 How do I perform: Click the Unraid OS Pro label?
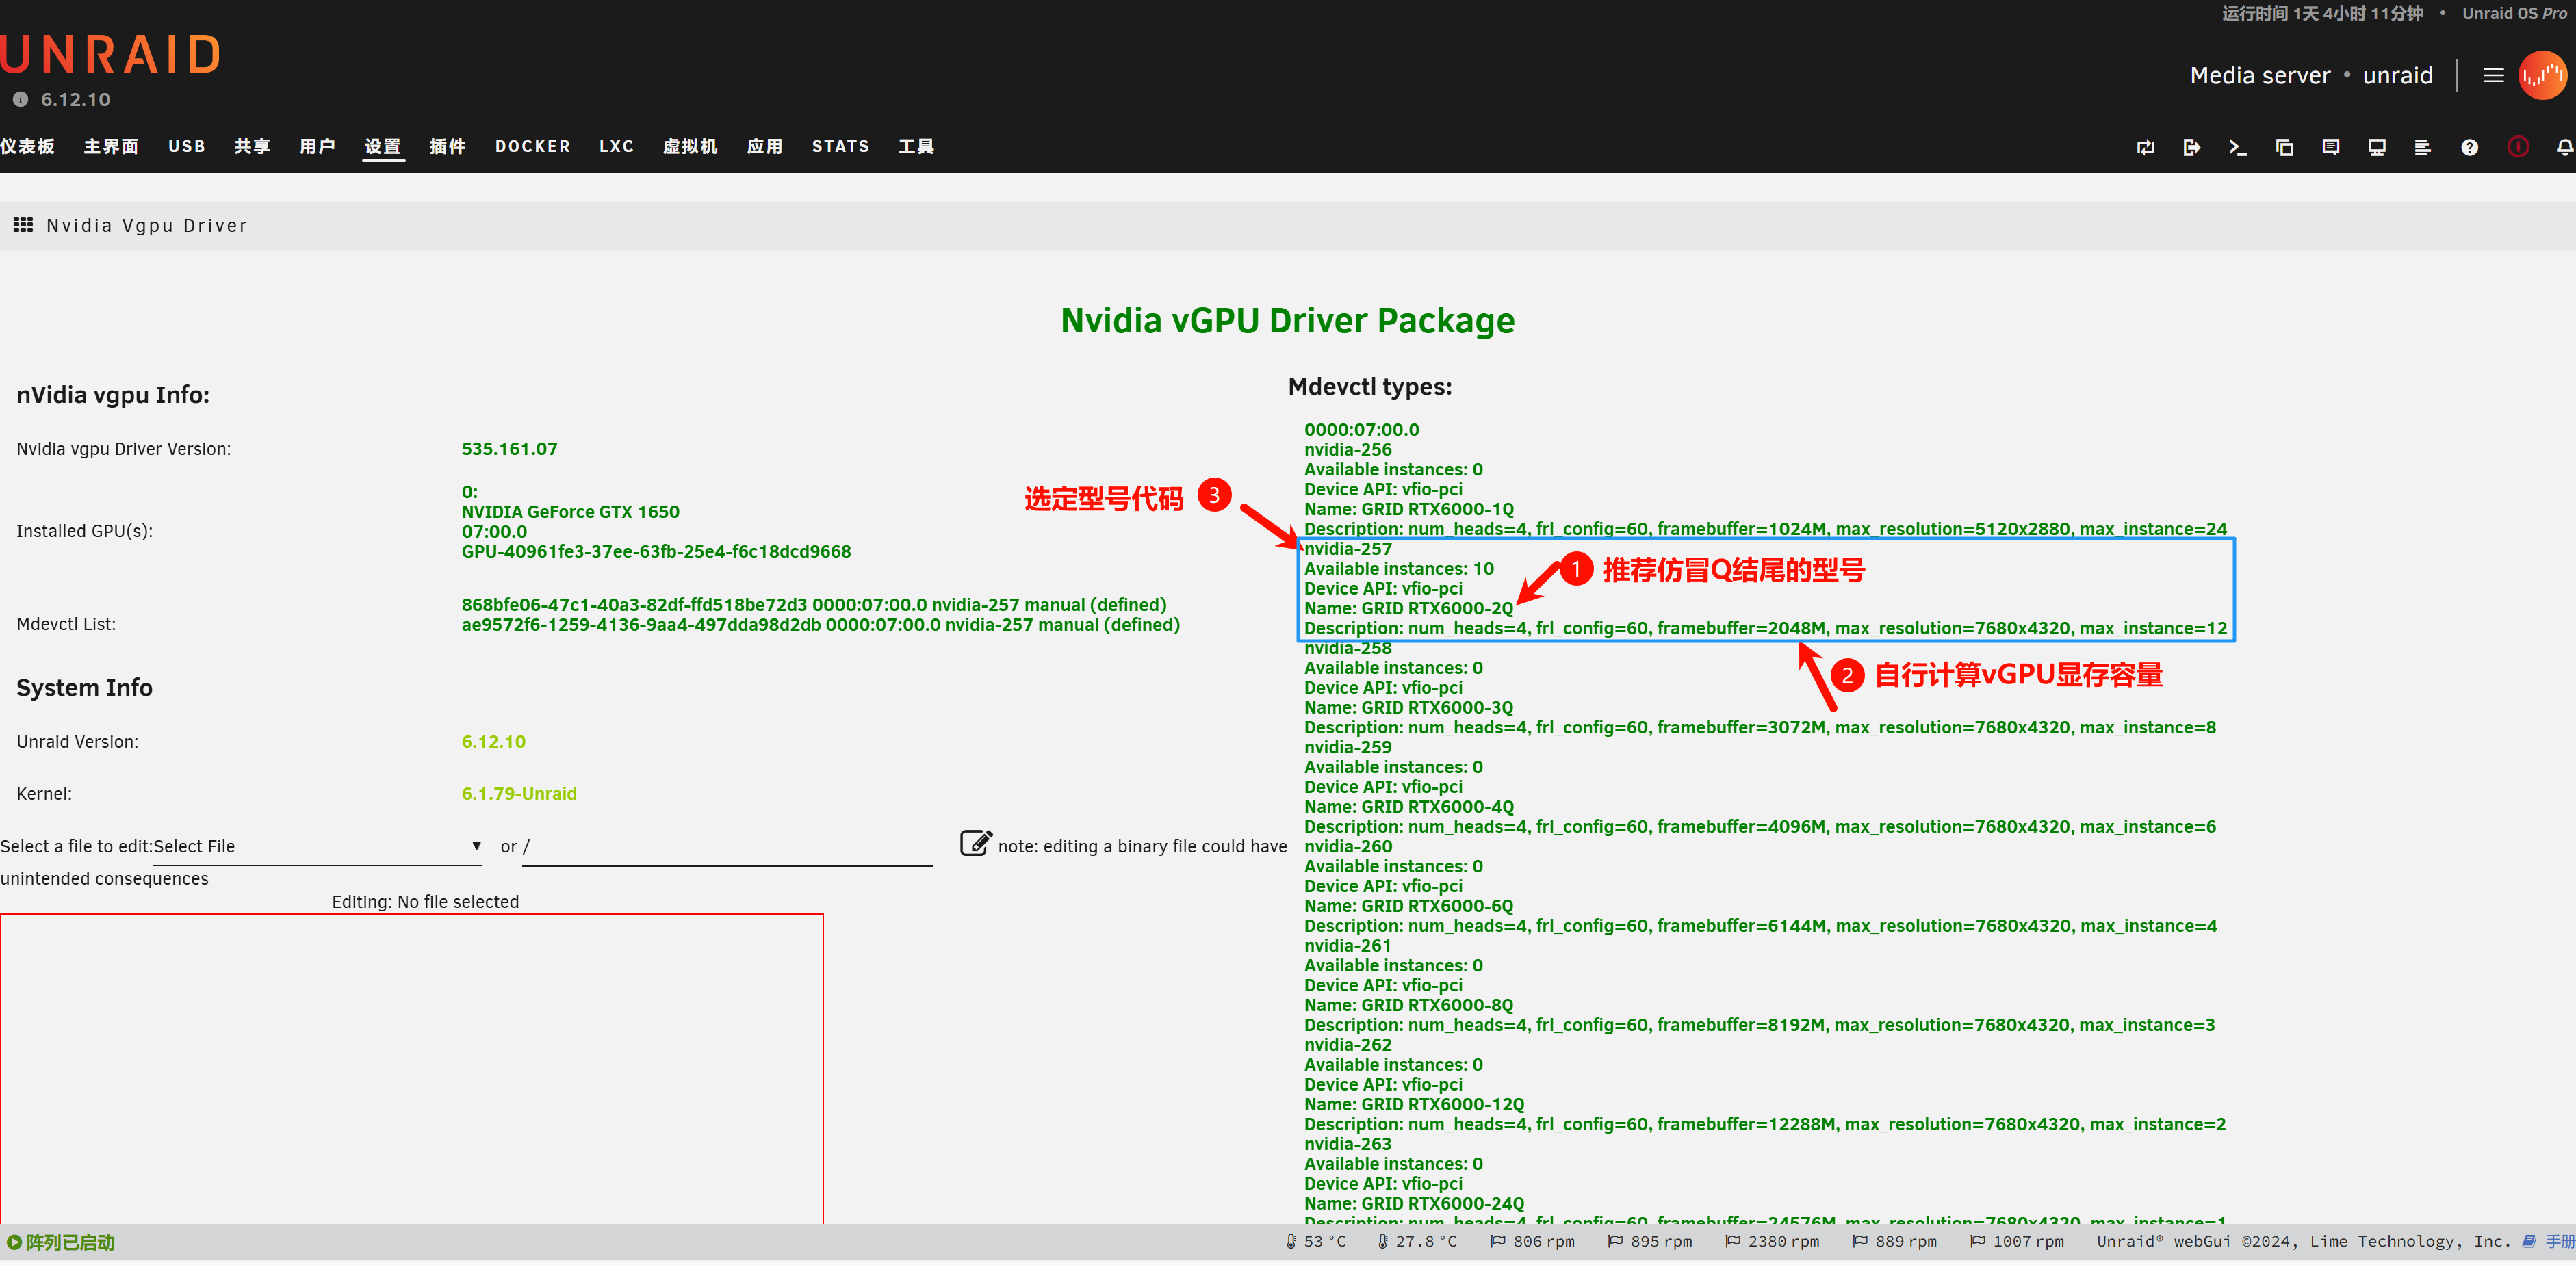(x=2514, y=14)
